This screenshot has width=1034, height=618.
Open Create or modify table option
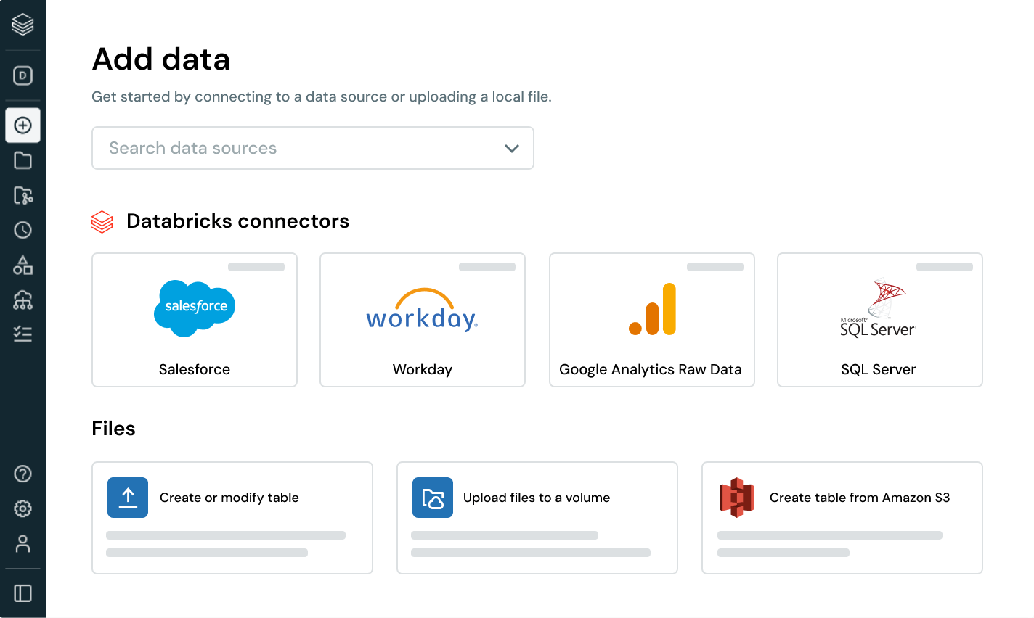(x=232, y=517)
